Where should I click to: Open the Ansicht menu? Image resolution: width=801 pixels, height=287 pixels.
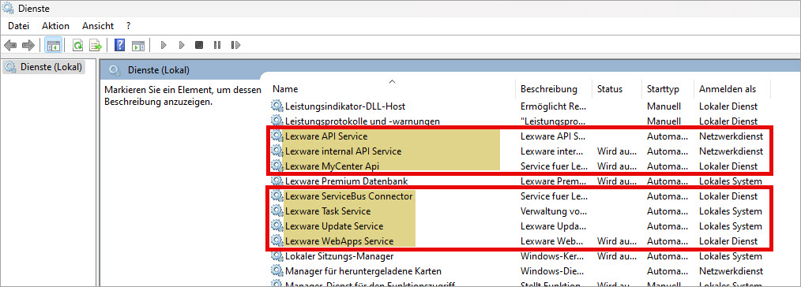click(97, 25)
